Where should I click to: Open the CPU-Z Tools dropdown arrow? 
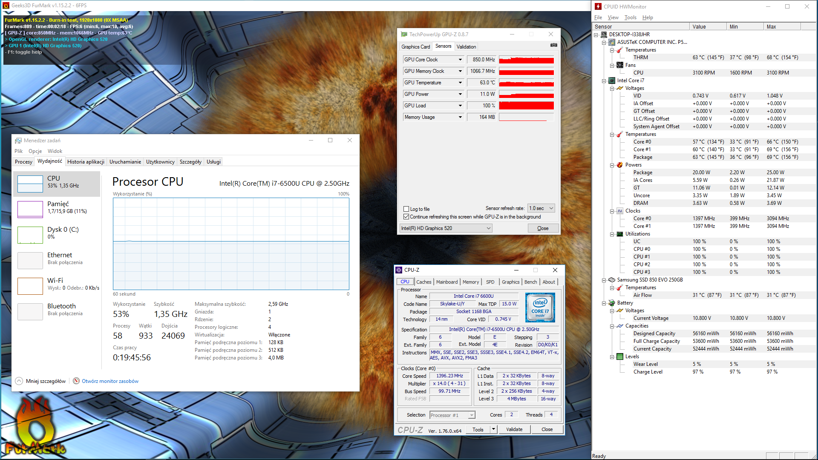tap(493, 429)
